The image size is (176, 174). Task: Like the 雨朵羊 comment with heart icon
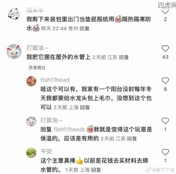click(165, 11)
